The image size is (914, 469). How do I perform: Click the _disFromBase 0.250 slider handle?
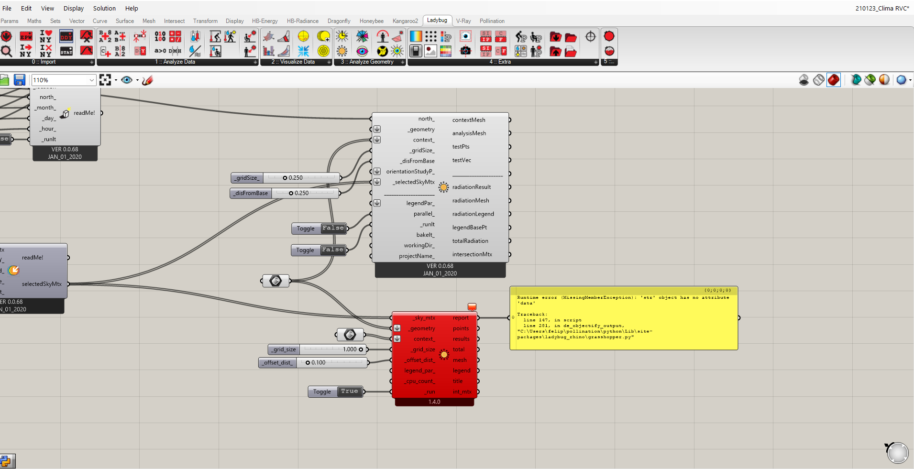(291, 193)
